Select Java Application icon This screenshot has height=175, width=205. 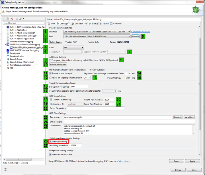click(8, 56)
